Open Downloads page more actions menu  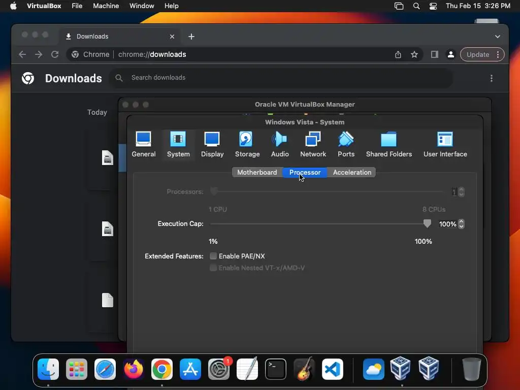click(492, 78)
